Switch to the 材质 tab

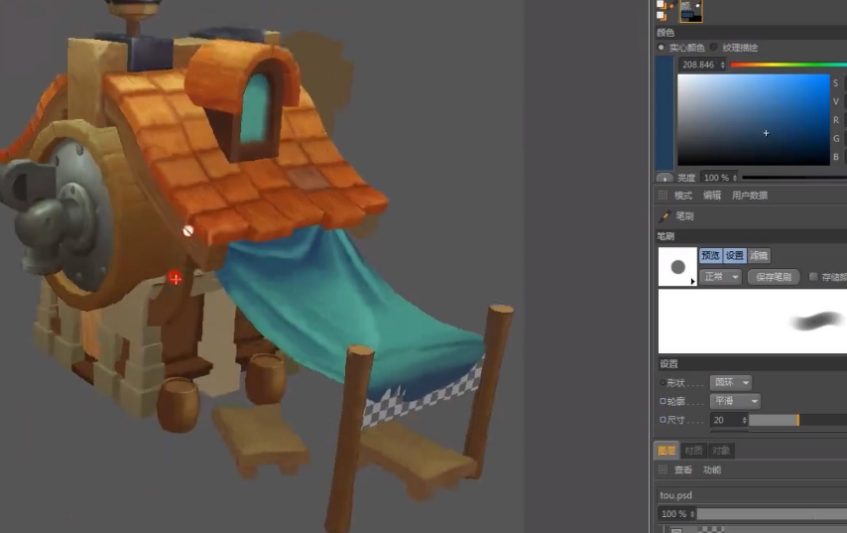(693, 451)
